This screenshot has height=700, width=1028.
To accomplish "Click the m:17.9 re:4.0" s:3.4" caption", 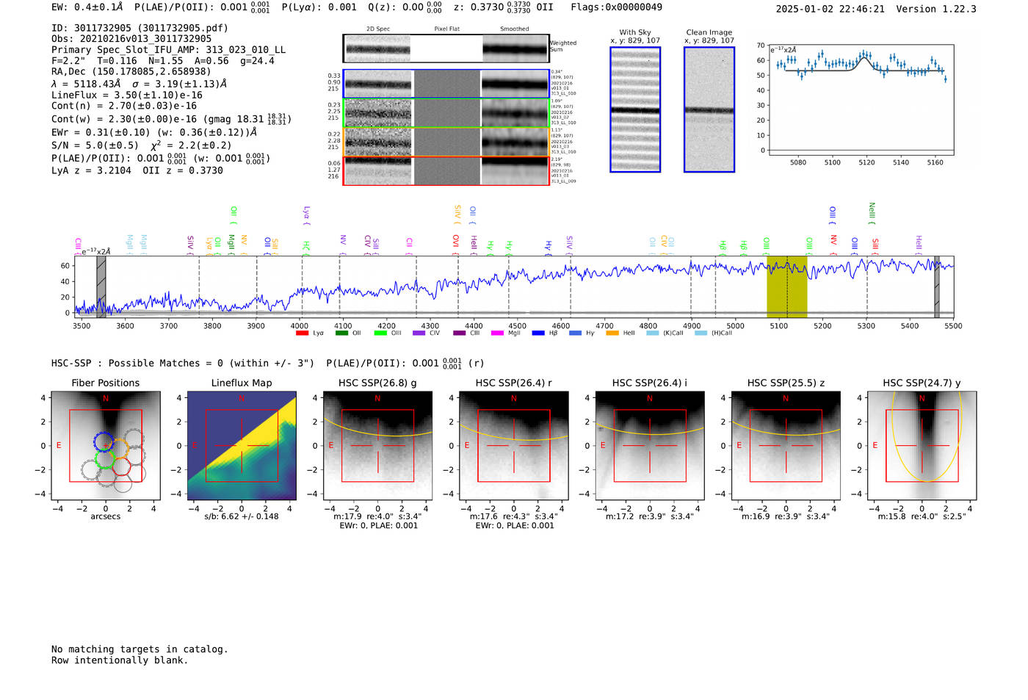I will [x=377, y=516].
